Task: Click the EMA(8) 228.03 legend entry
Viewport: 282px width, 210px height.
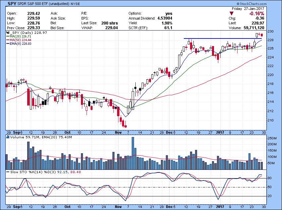Action: click(21, 43)
